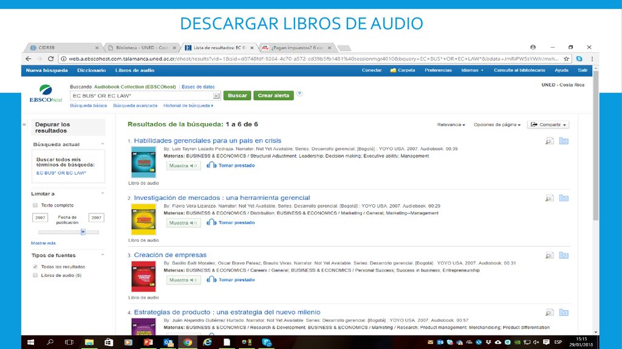Collapse the Búsqueda actual section
The image size is (622, 349).
pos(102,144)
